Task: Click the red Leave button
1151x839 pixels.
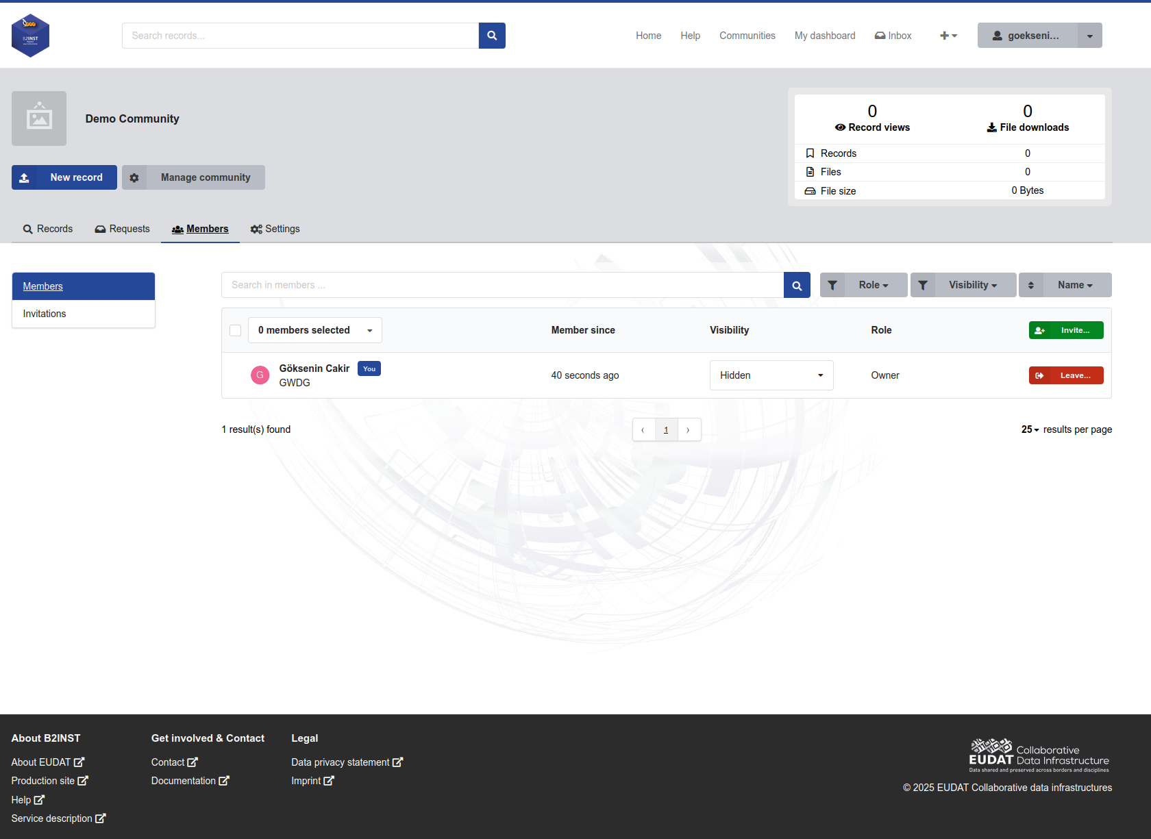Action: click(x=1066, y=375)
